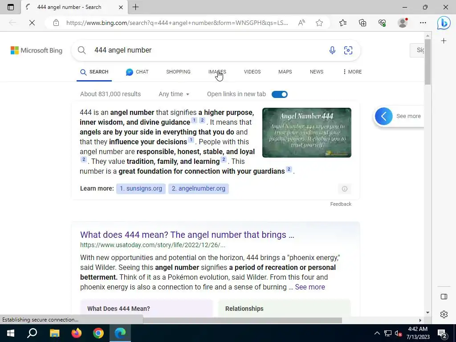The width and height of the screenshot is (456, 342).
Task: Open the profile avatar icon
Action: tap(403, 23)
